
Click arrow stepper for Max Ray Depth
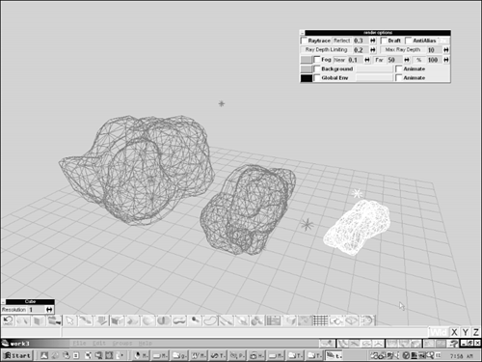tap(446, 50)
